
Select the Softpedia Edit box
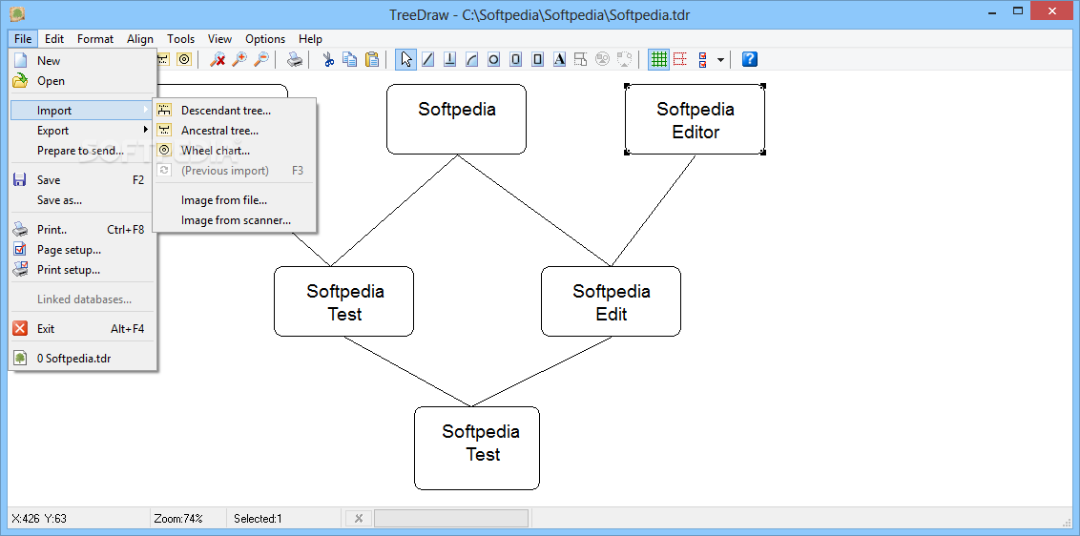[611, 301]
